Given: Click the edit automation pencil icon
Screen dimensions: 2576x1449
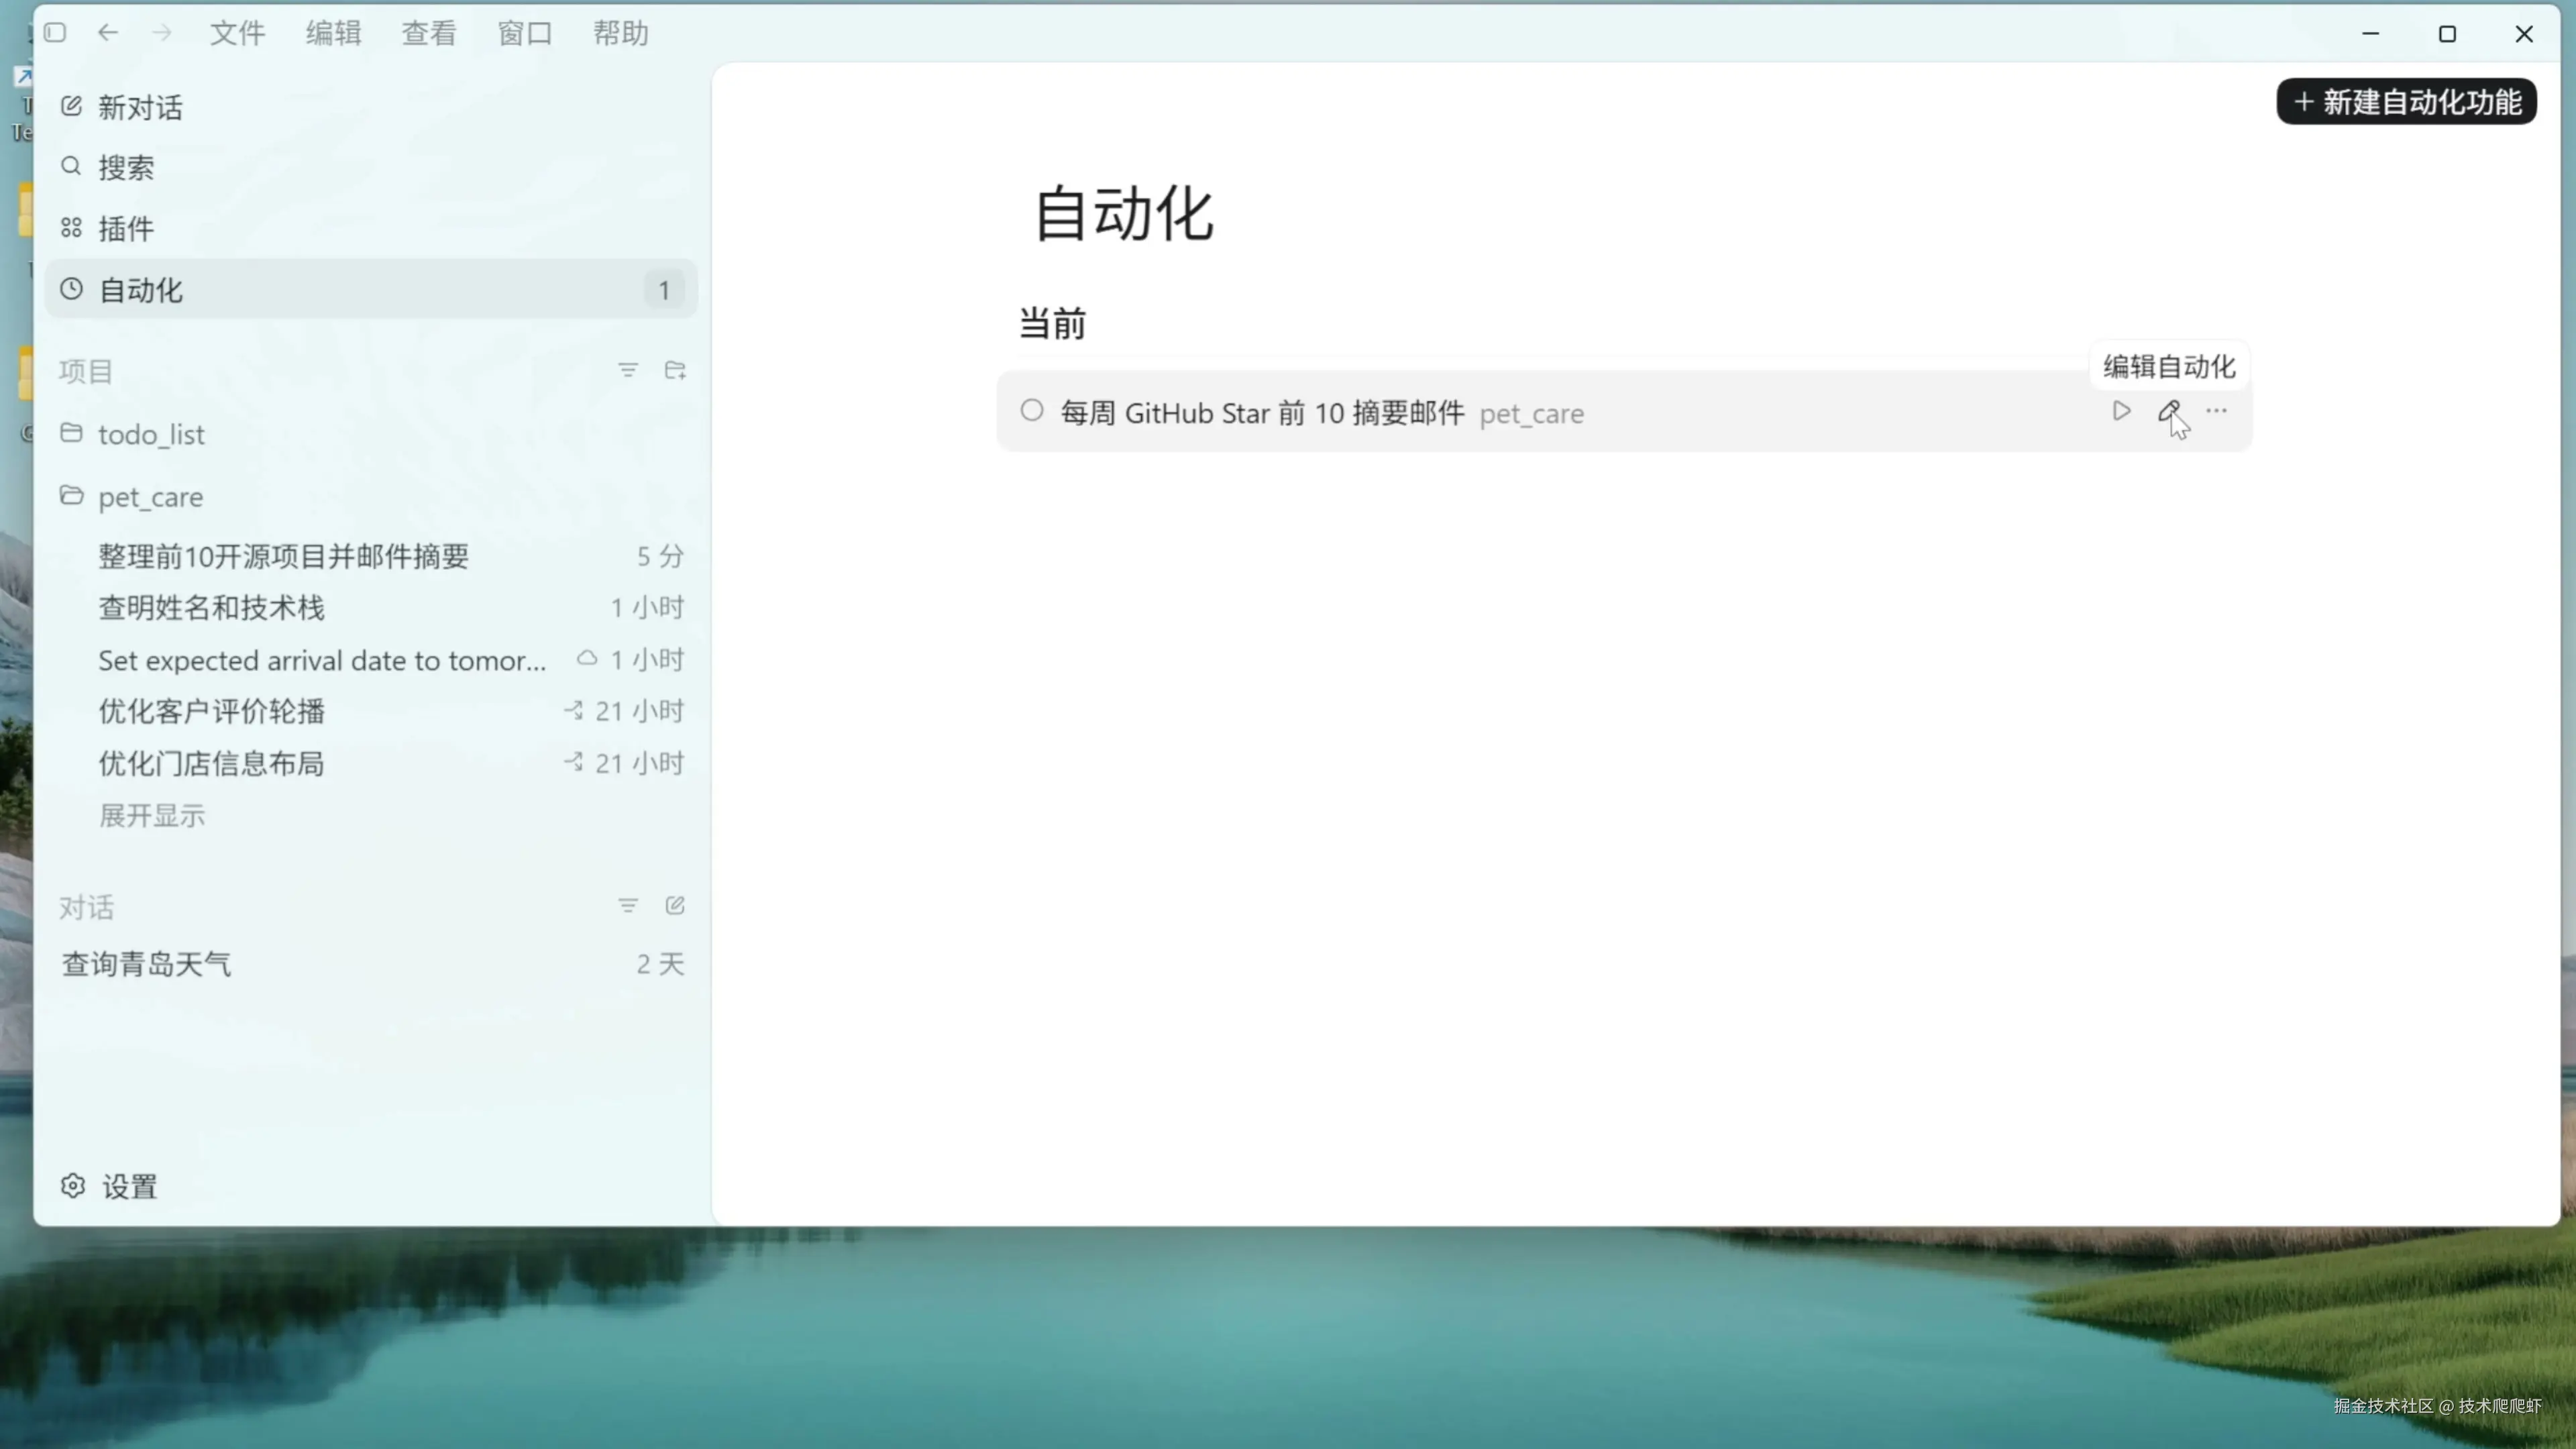Looking at the screenshot, I should point(2168,411).
